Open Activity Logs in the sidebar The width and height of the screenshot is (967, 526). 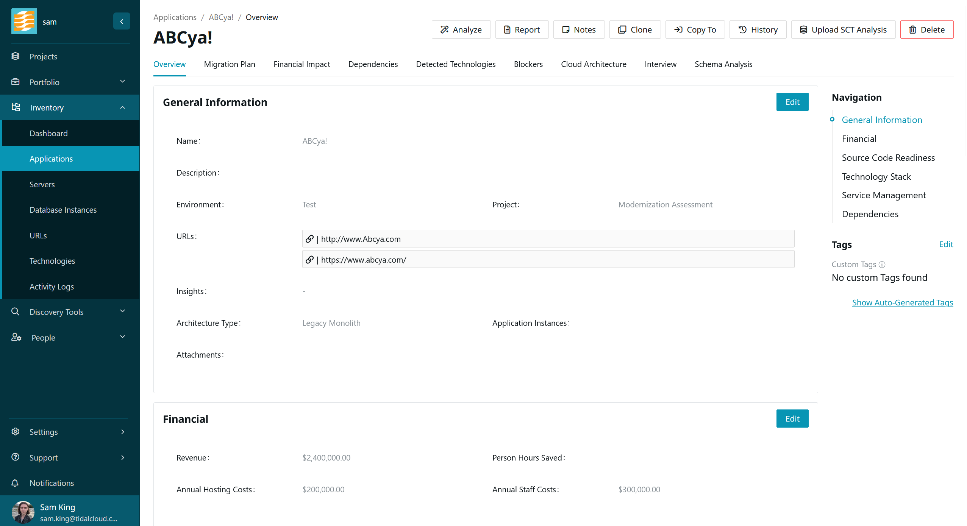[71, 286]
